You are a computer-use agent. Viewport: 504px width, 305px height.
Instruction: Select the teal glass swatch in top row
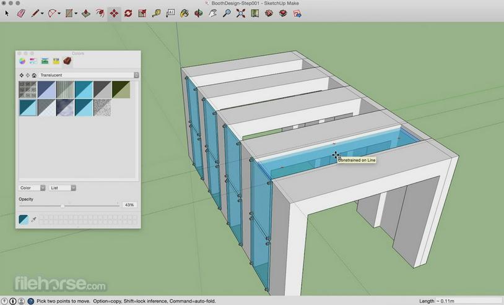click(84, 89)
